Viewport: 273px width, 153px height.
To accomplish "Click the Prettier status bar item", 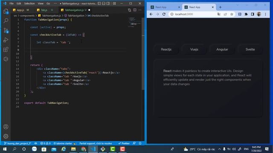I will click(x=124, y=144).
